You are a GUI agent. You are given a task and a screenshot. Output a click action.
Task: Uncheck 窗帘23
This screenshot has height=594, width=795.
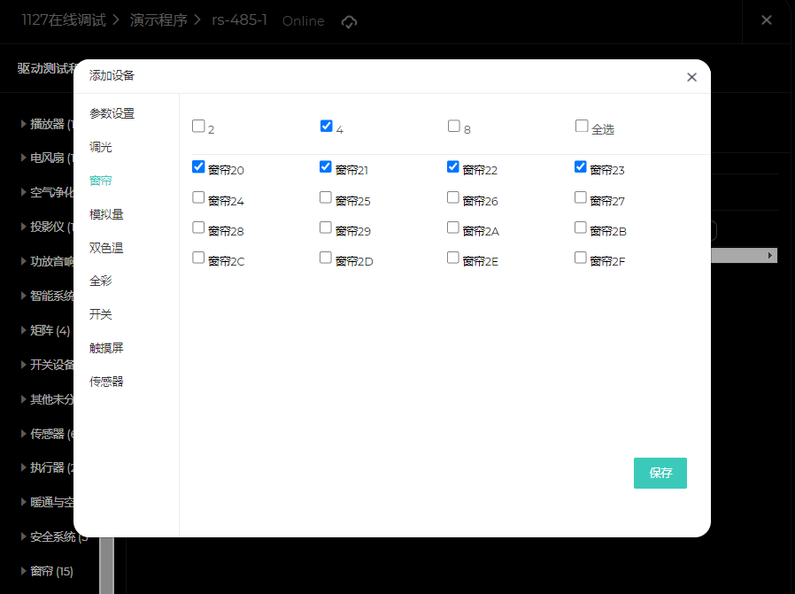581,166
